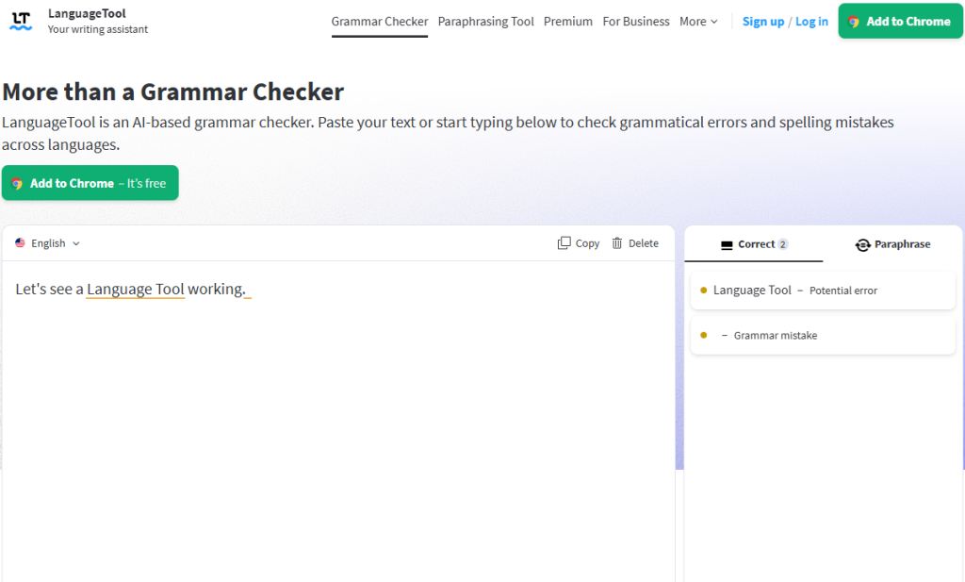Open the For Business page
The image size is (965, 582).
[x=636, y=22]
